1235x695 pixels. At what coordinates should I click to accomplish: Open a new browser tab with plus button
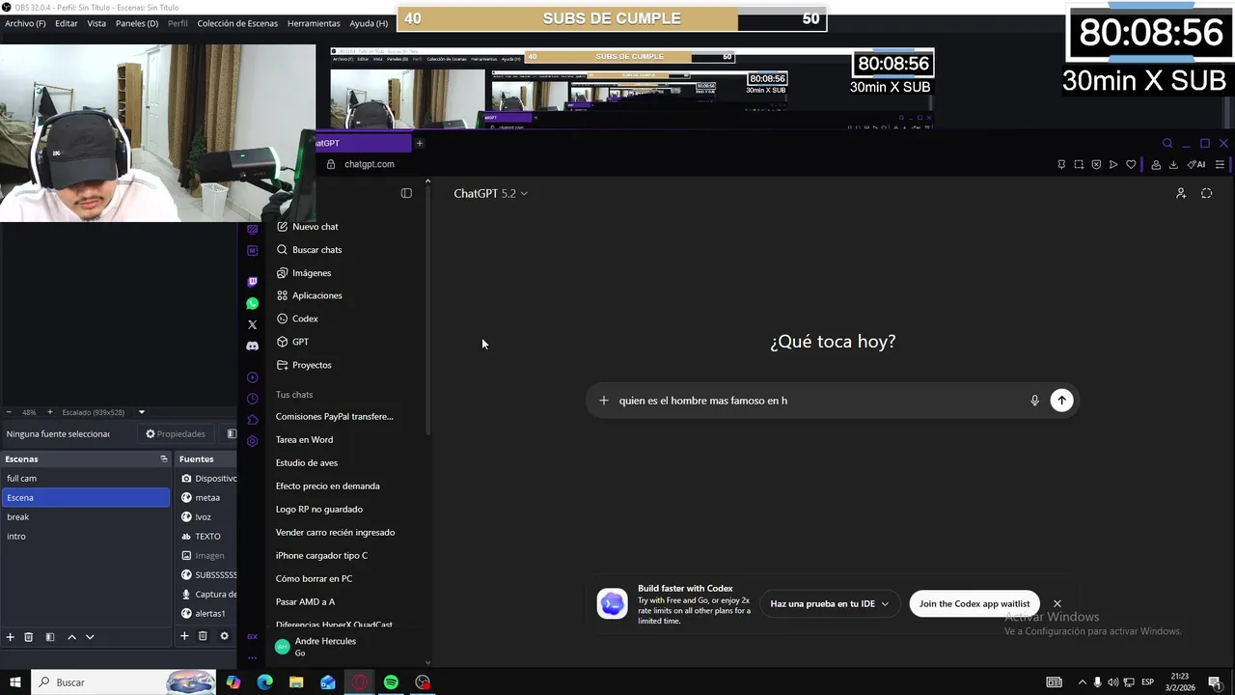click(x=419, y=143)
